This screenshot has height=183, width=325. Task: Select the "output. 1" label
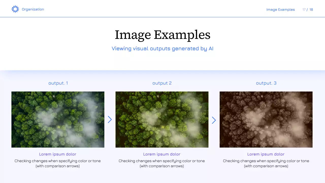(58, 83)
